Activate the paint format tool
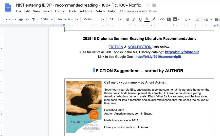Image resolution: width=220 pixels, height=136 pixels. point(33,19)
